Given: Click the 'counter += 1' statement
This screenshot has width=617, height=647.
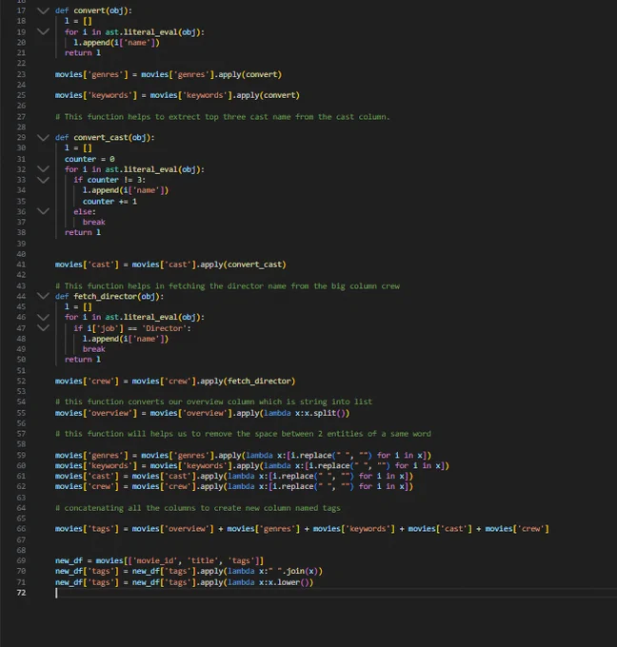Looking at the screenshot, I should point(109,202).
